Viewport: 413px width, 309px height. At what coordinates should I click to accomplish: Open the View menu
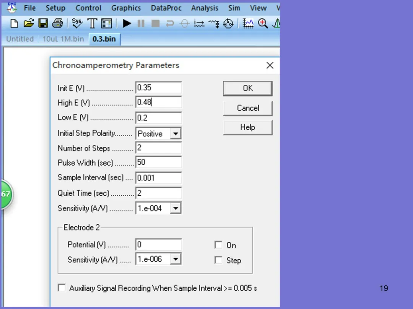click(258, 8)
